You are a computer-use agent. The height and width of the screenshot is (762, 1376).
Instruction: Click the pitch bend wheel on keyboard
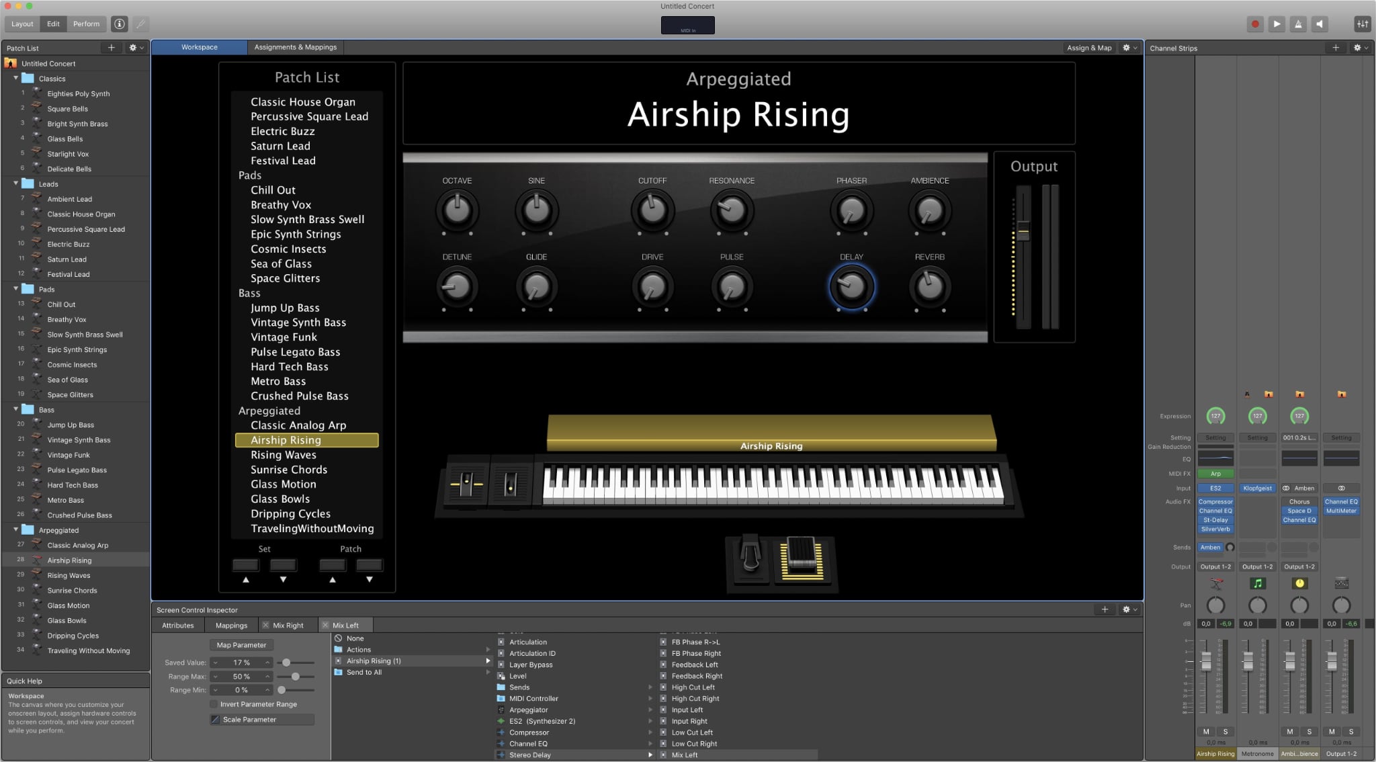pos(466,483)
